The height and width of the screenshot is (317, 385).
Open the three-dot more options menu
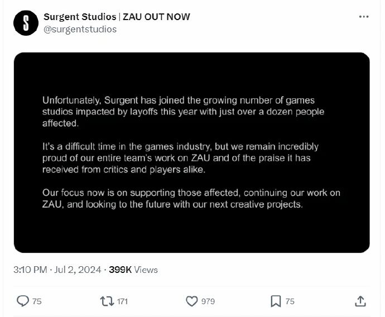[x=364, y=17]
